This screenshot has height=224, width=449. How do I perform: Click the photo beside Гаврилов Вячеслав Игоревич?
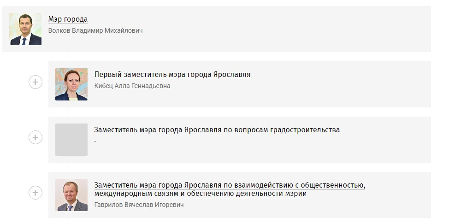pos(71,195)
